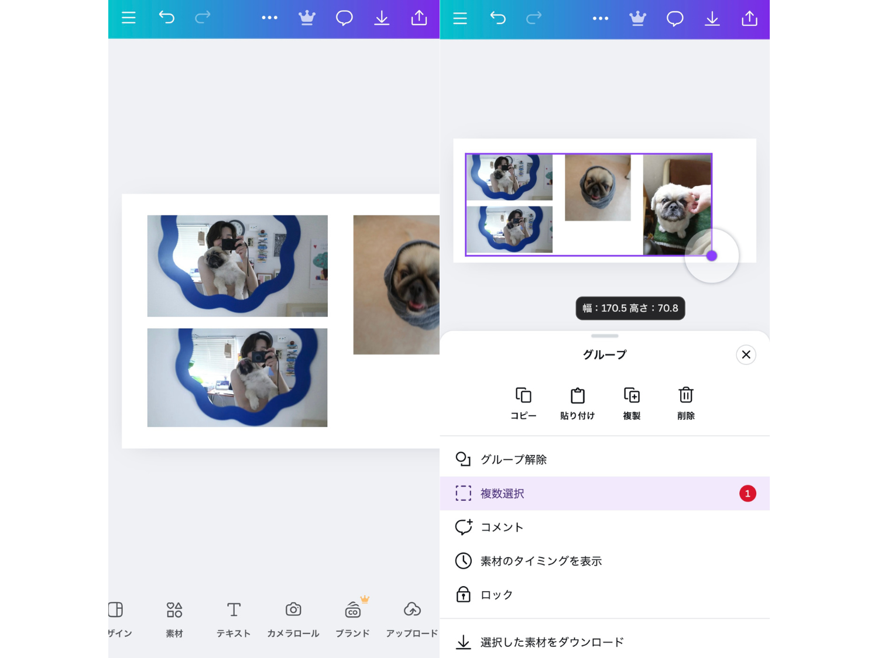Open the Canva Pro crown menu
The height and width of the screenshot is (658, 878).
(637, 18)
